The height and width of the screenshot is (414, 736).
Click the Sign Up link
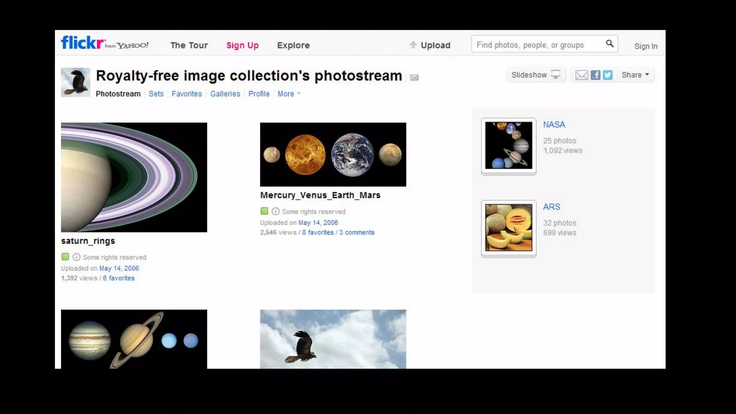point(242,45)
